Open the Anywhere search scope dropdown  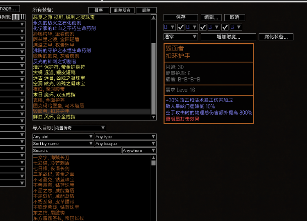point(139,151)
